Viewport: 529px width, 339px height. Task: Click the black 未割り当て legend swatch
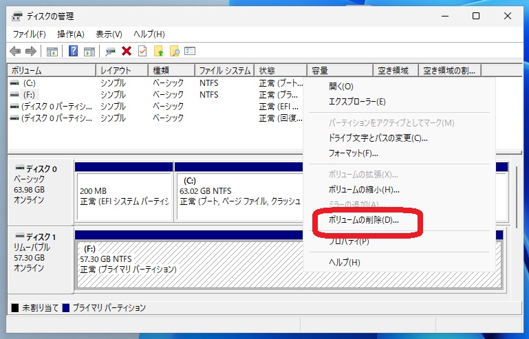coord(15,307)
